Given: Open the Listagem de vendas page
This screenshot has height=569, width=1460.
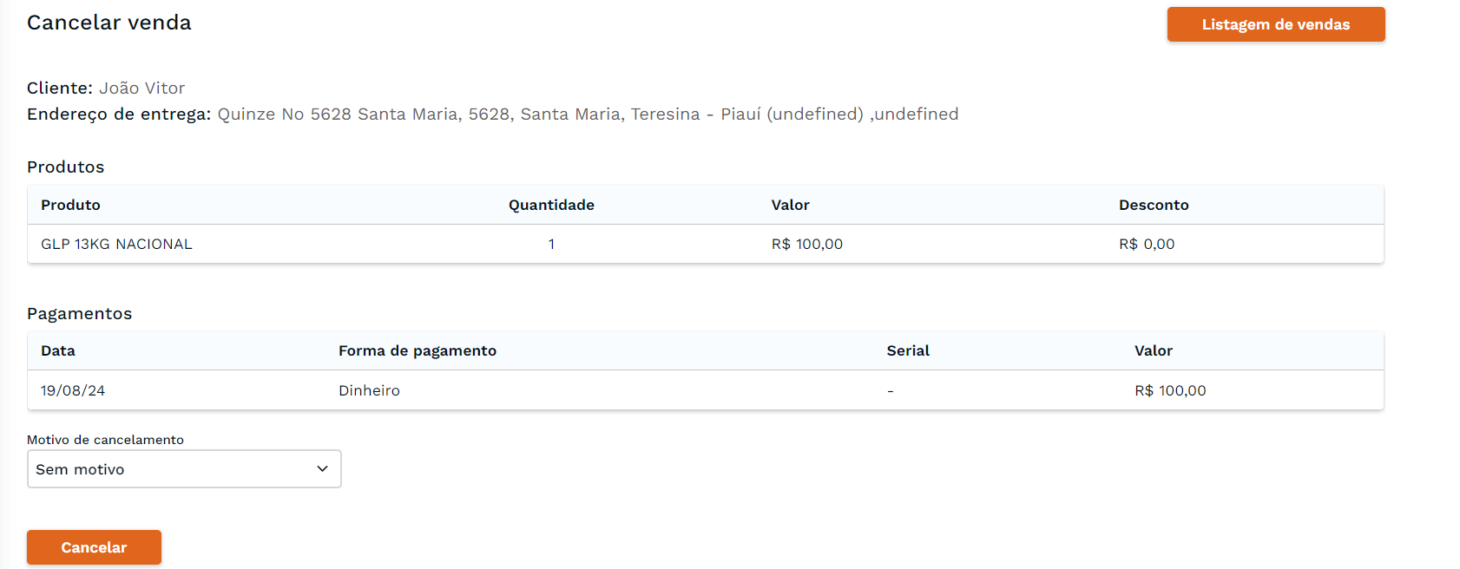Looking at the screenshot, I should click(x=1275, y=24).
